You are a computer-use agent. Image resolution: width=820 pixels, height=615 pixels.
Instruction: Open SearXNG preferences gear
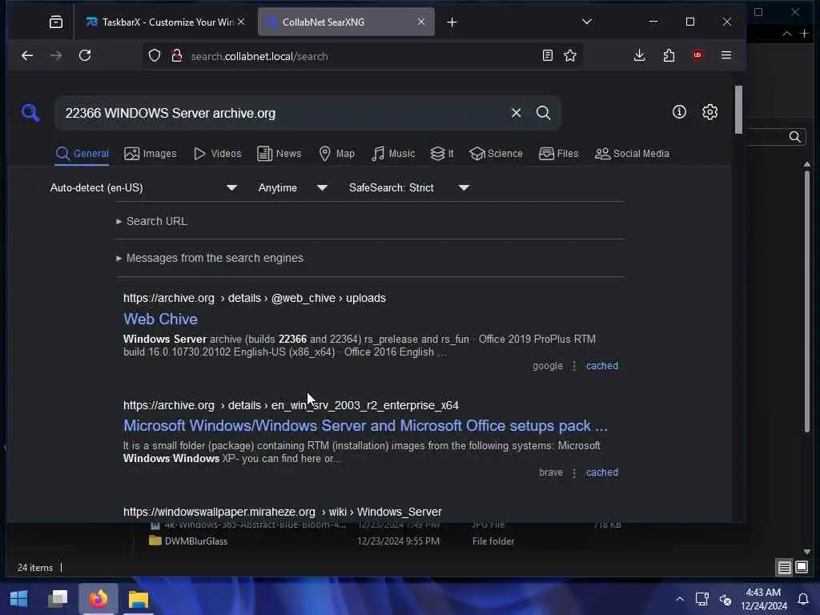[709, 112]
